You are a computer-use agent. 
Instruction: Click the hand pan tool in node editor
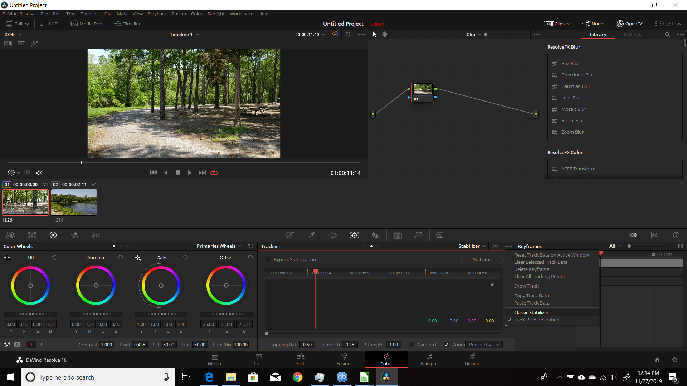point(385,34)
